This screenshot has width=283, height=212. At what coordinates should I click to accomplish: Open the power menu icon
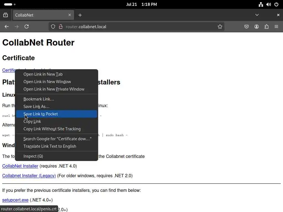point(276,4)
